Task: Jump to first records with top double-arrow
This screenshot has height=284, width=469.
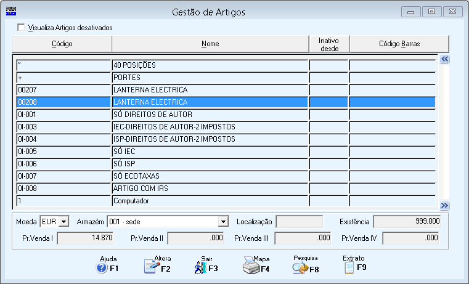Action: (x=444, y=59)
